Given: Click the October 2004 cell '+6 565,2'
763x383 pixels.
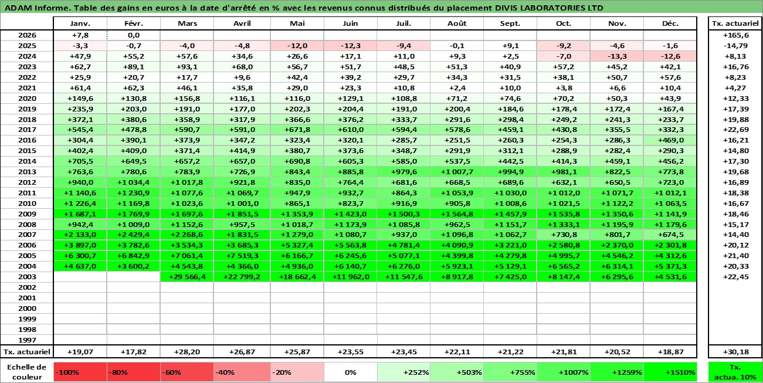Looking at the screenshot, I should point(564,266).
